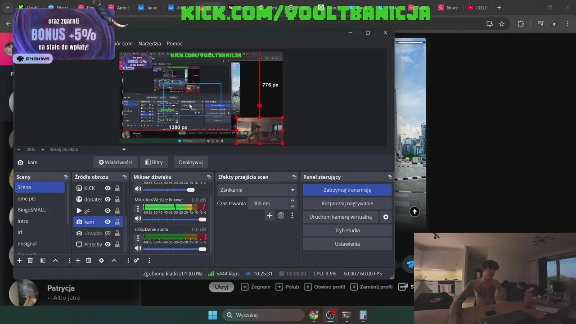The height and width of the screenshot is (324, 576).
Task: Open Pomoc menu
Action: pos(175,44)
